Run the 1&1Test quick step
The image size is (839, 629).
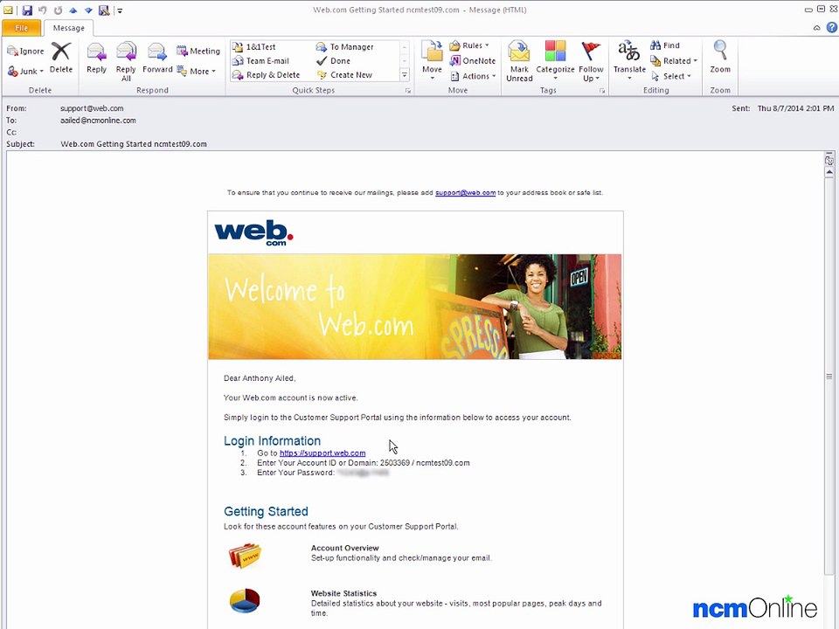click(x=254, y=46)
